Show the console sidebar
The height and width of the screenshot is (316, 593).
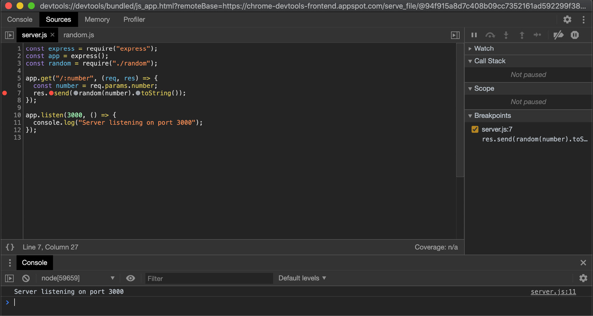(x=9, y=278)
